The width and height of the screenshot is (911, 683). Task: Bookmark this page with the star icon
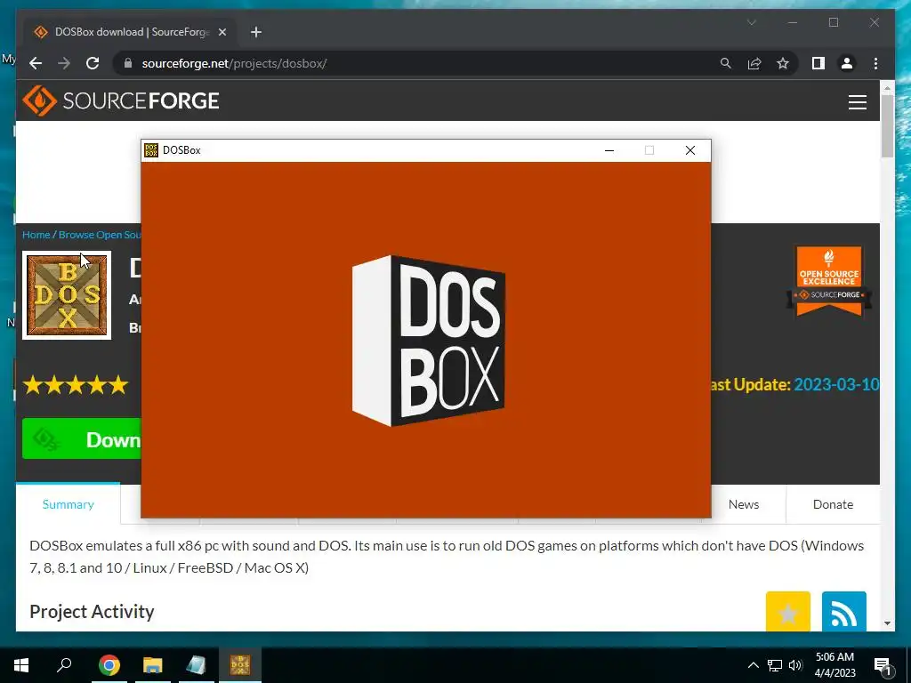coord(783,63)
